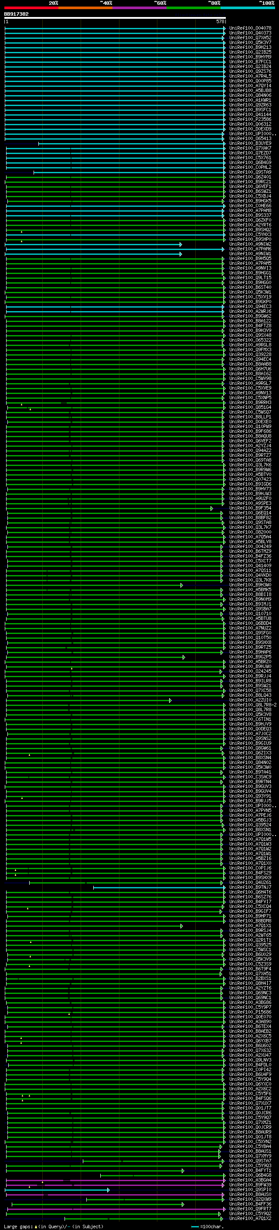Select hit UniRef100_Q2IB24
279x1230 pixels.
[x=250, y=66]
